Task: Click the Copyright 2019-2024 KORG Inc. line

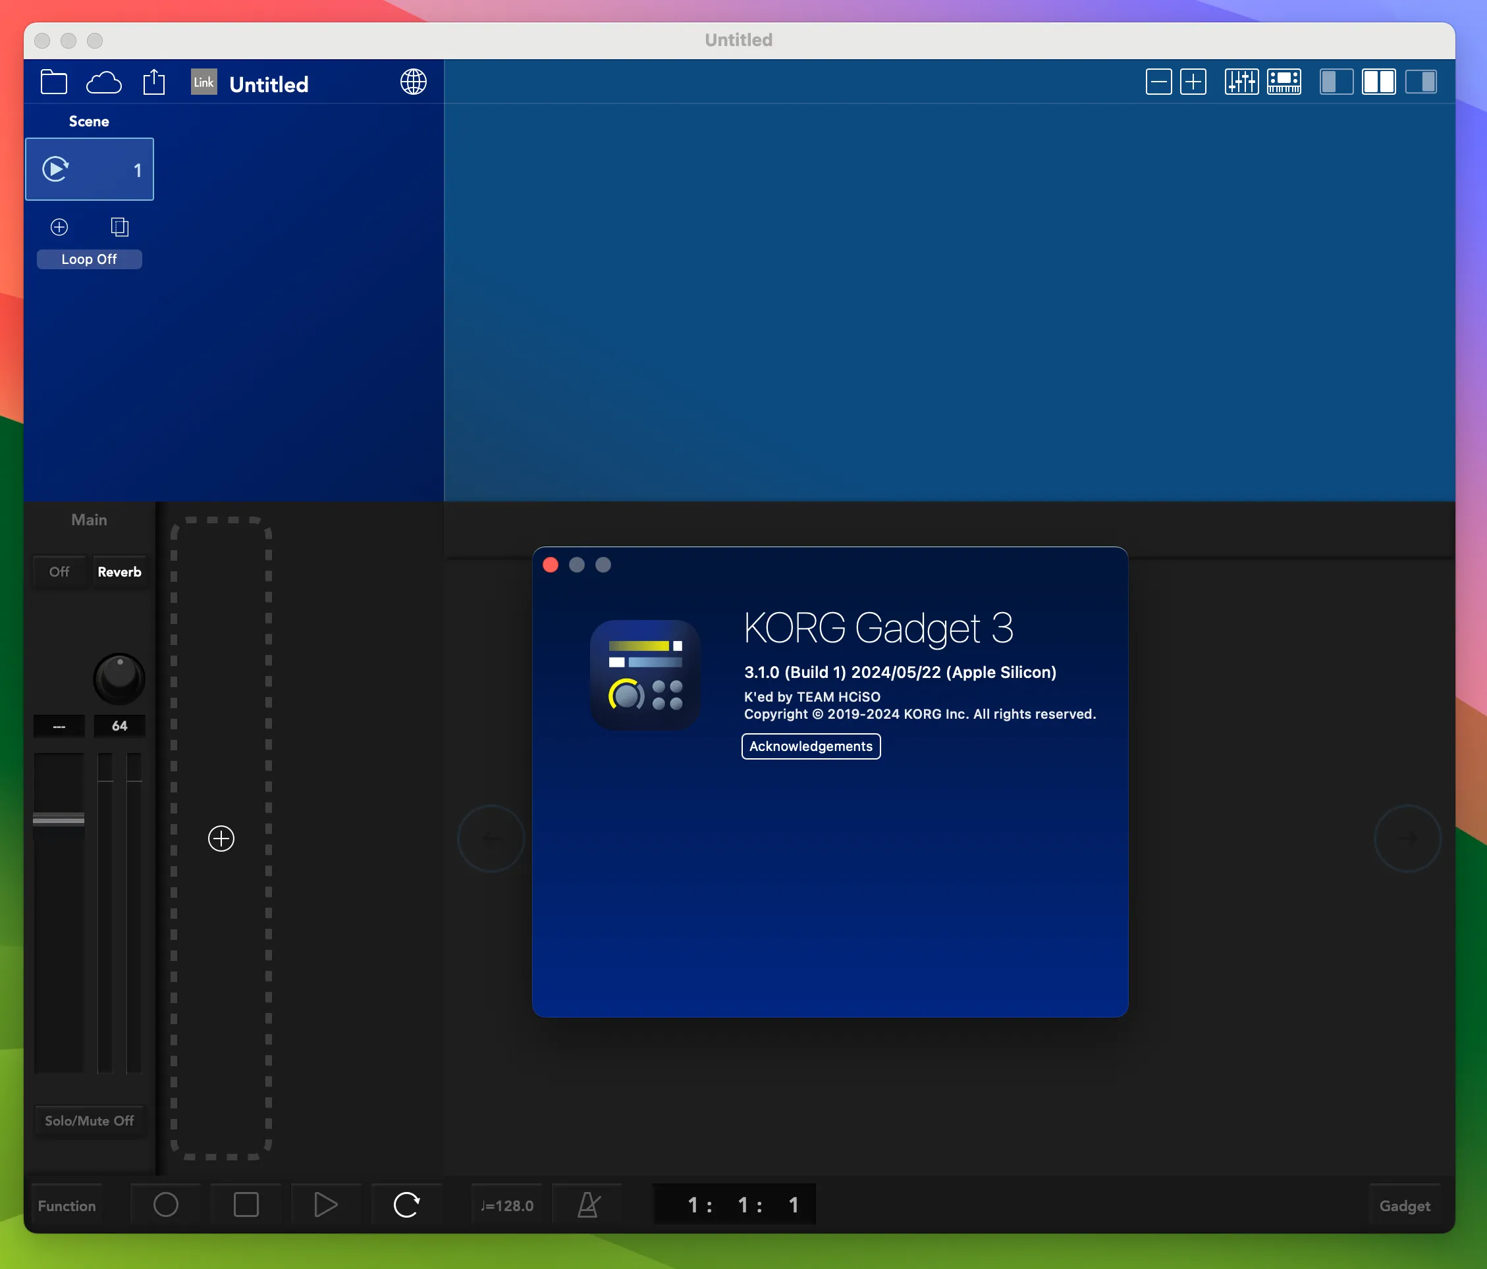Action: [x=920, y=713]
